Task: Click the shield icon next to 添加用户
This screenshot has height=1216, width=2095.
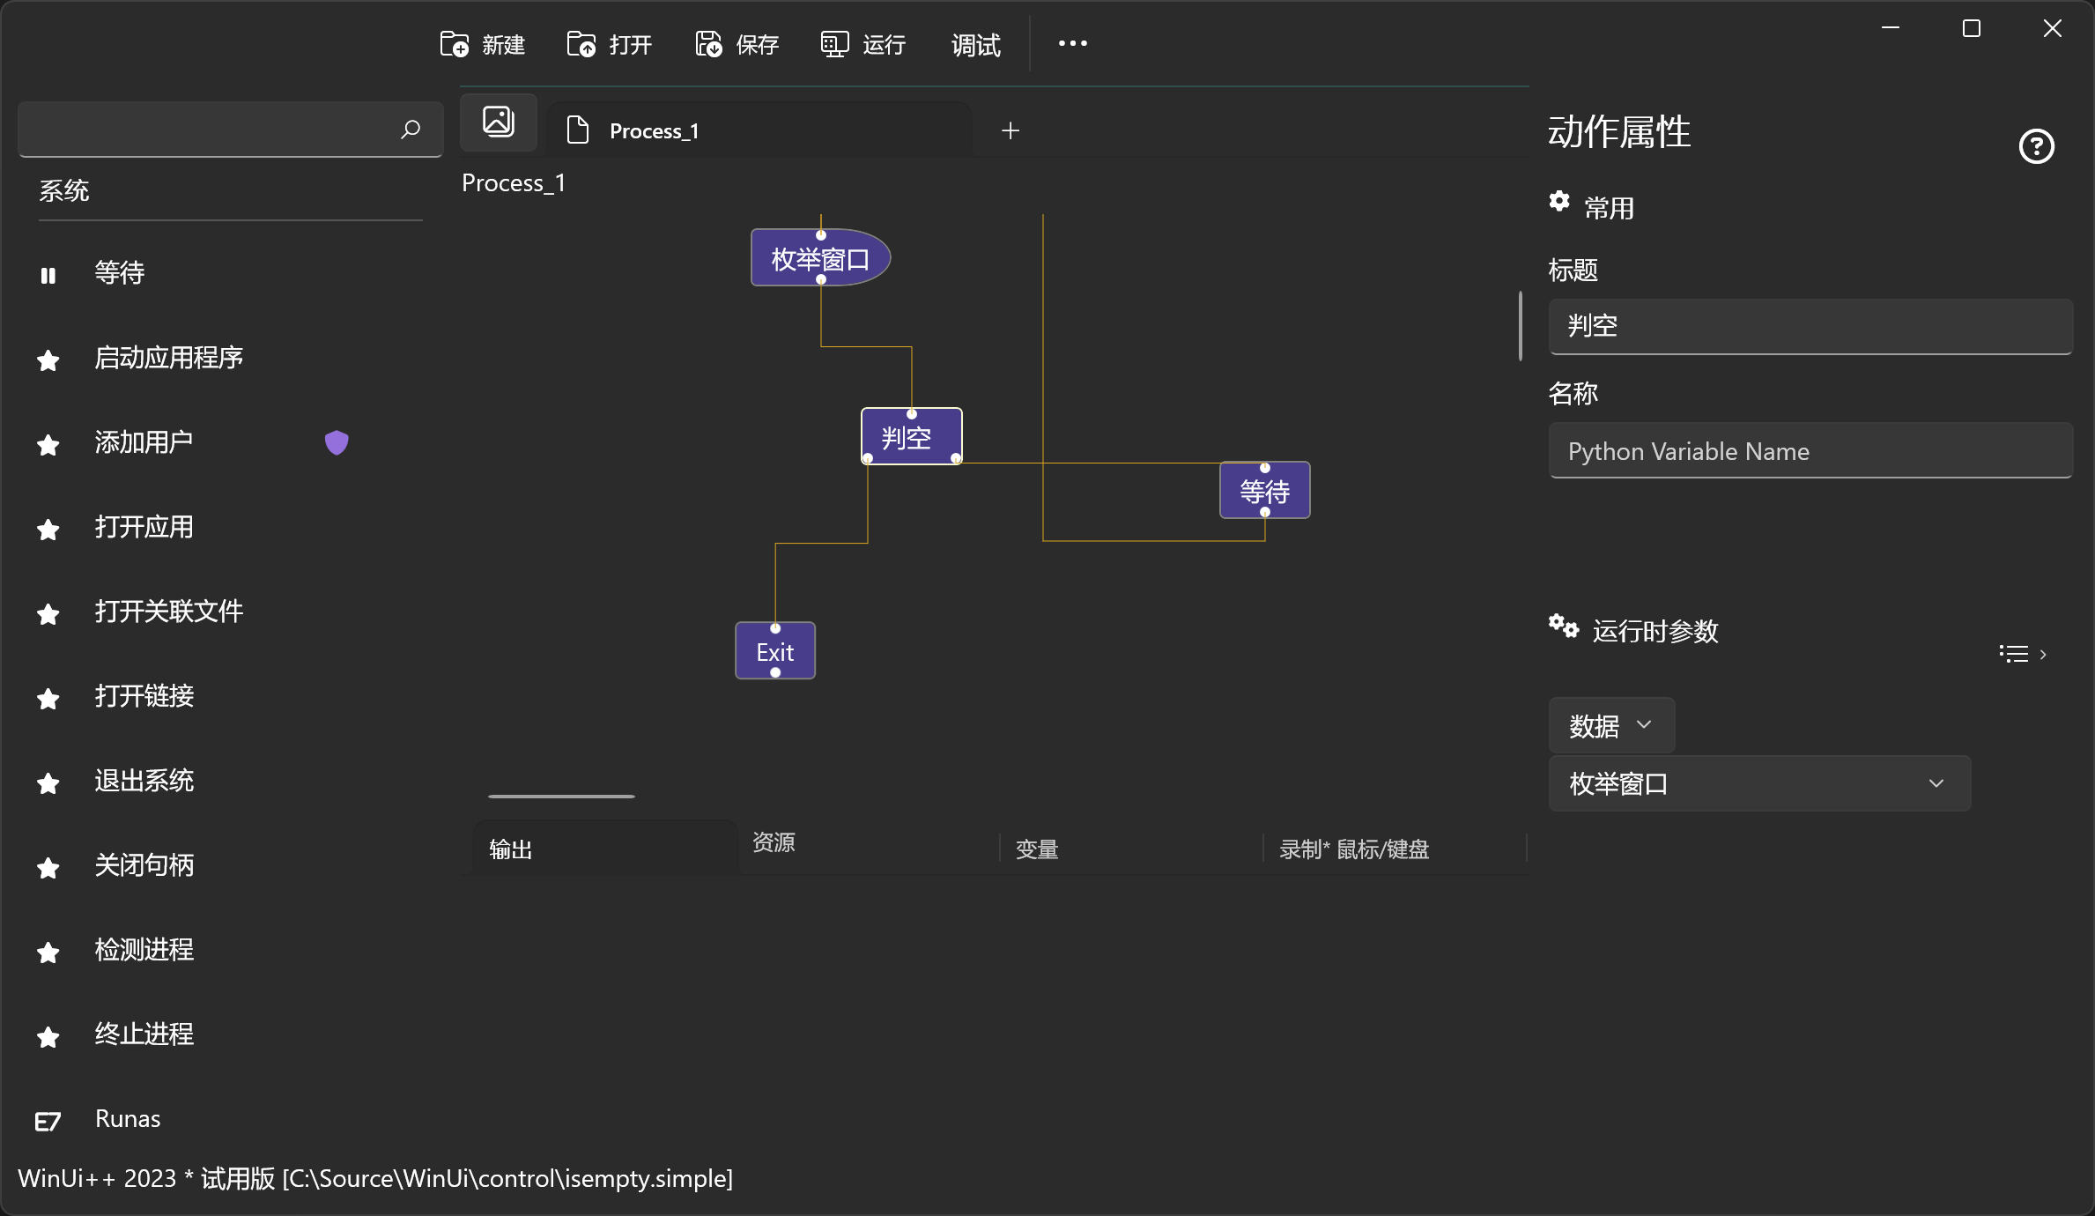Action: tap(337, 441)
